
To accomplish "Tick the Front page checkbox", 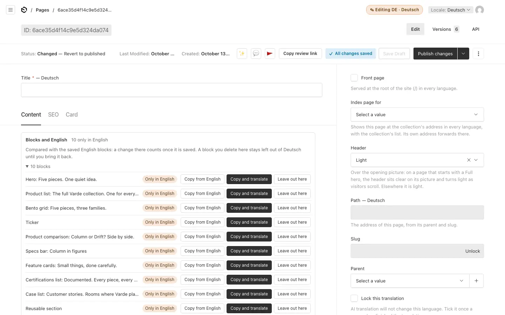I will coord(354,78).
